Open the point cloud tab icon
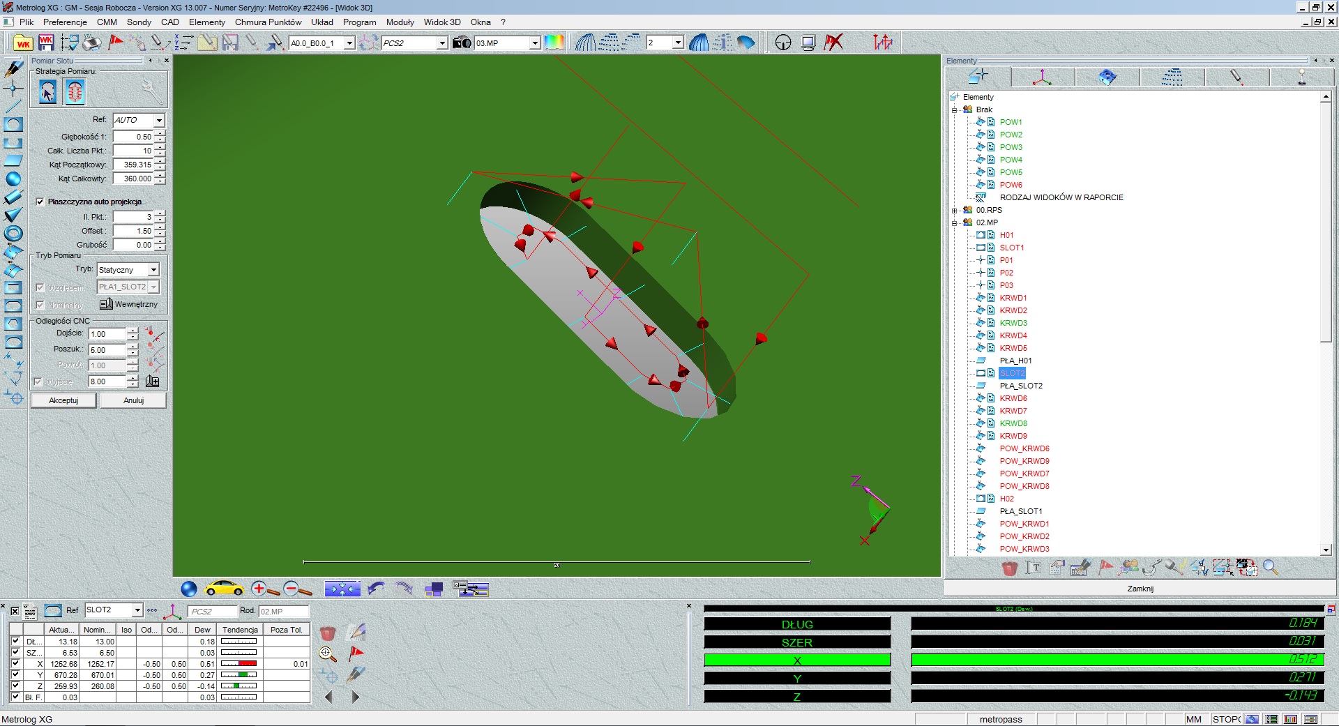Image resolution: width=1339 pixels, height=726 pixels. (1172, 77)
